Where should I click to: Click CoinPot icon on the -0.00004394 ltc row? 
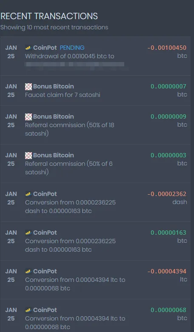(x=29, y=272)
